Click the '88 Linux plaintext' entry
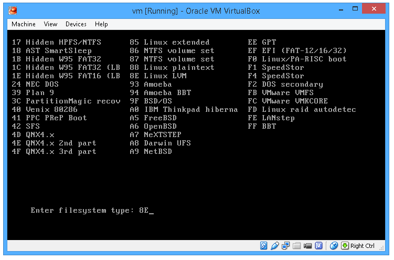This screenshot has height=260, width=394. tap(172, 67)
